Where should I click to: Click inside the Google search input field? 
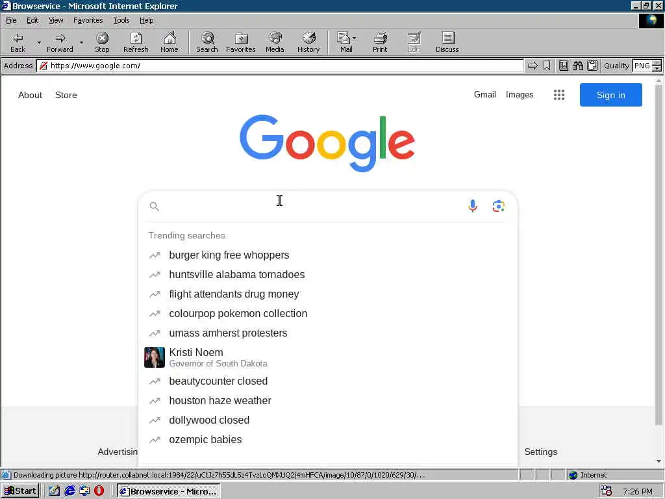312,206
